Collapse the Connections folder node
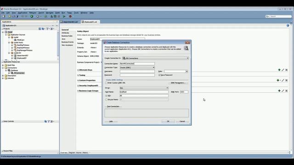This screenshot has width=294, height=165. click(x=3, y=68)
